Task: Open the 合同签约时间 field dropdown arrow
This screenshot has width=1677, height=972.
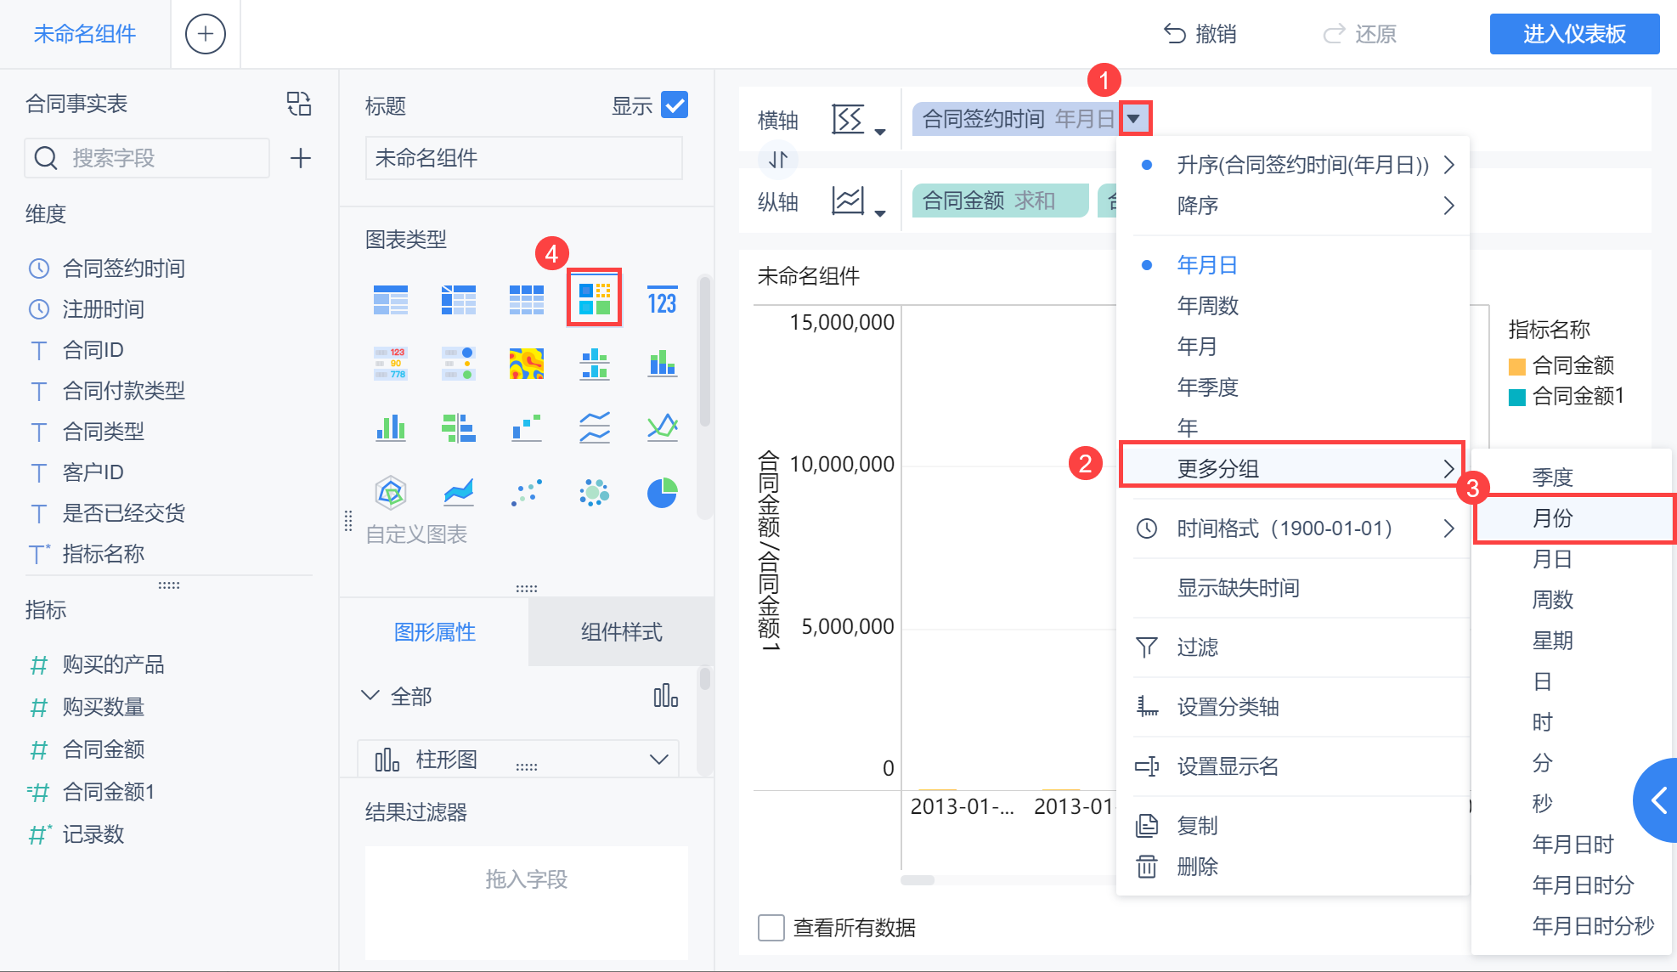Action: (1134, 119)
